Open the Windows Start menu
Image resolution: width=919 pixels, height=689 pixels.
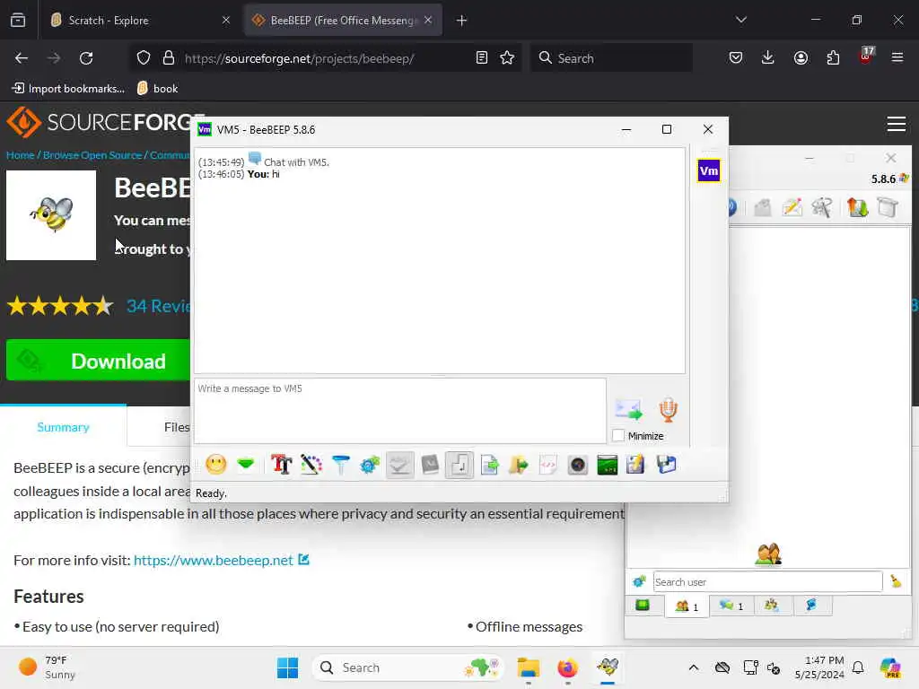tap(287, 667)
